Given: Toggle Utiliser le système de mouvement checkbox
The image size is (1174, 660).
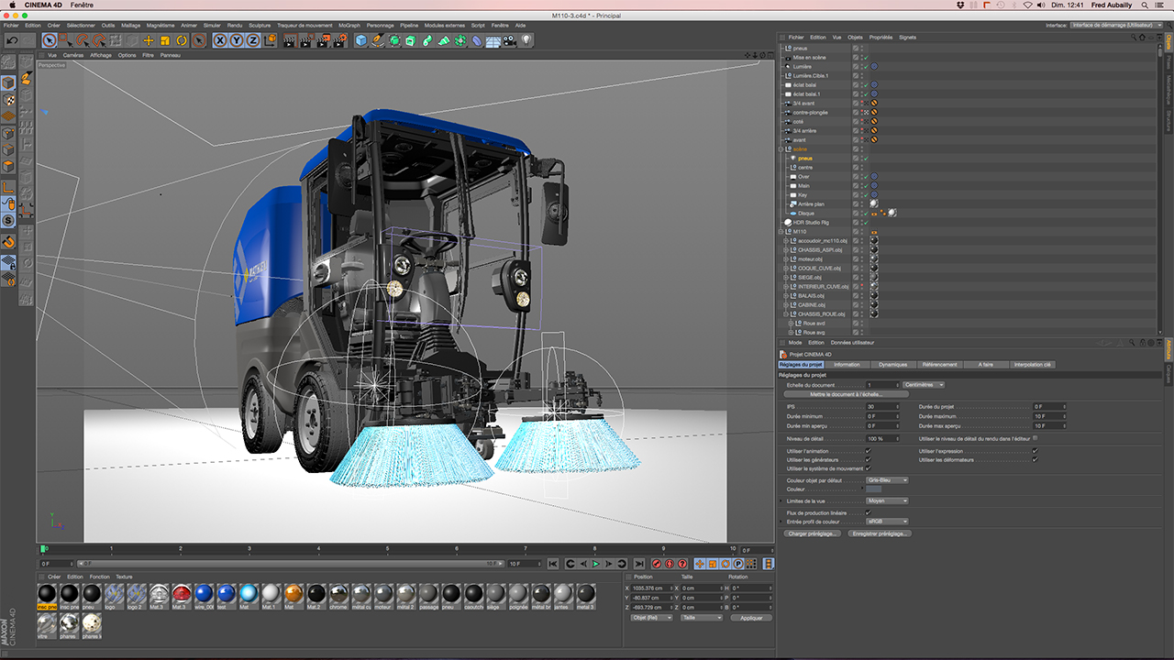Looking at the screenshot, I should (868, 468).
